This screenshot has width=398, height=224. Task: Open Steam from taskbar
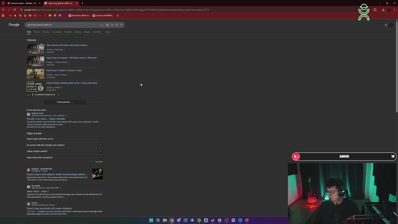pos(213,220)
